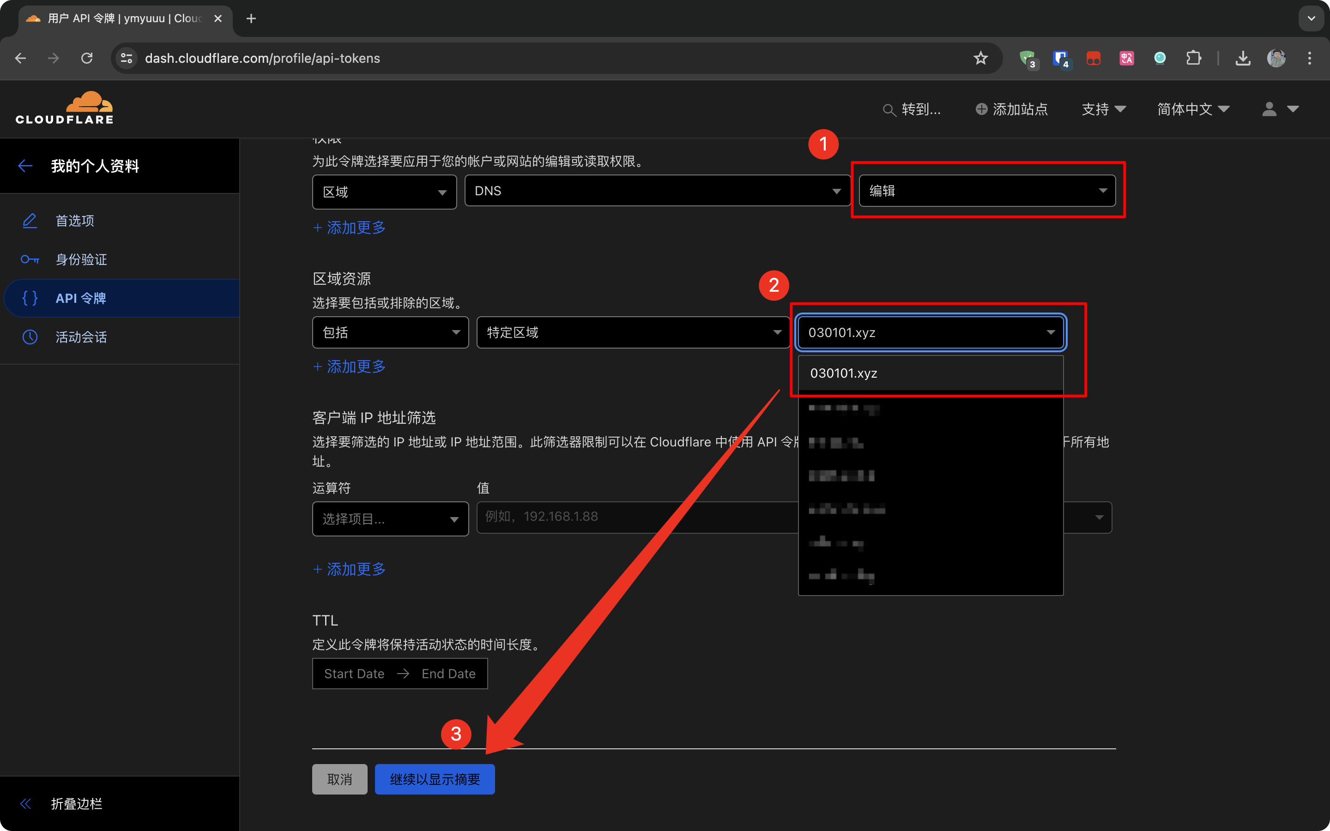This screenshot has height=831, width=1330.
Task: Go to 活动会话 in the sidebar
Action: 81,337
